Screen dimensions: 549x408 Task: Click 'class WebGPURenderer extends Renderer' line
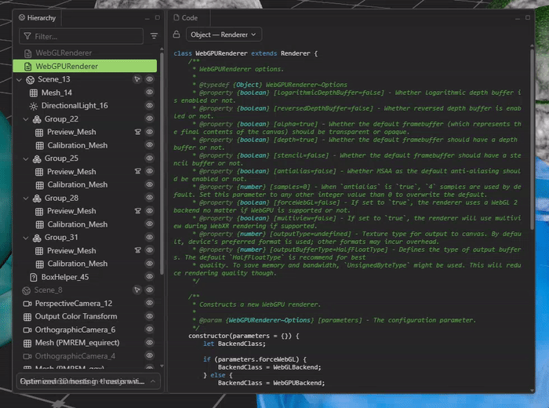pyautogui.click(x=245, y=53)
